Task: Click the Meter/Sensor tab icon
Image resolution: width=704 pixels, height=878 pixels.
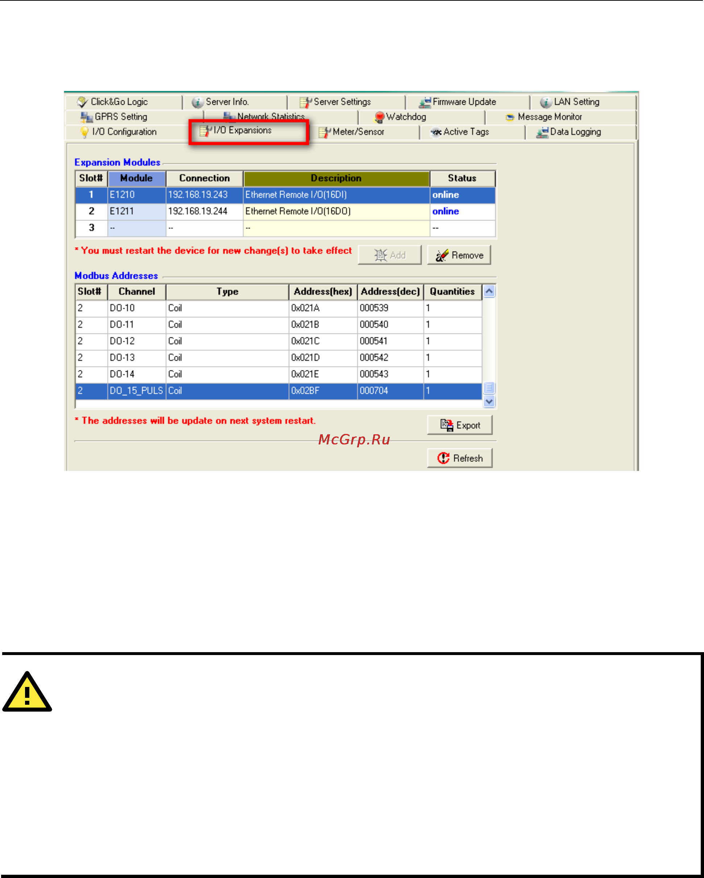Action: (x=324, y=133)
